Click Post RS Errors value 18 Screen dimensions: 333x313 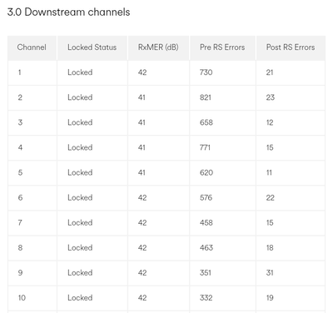coord(270,247)
